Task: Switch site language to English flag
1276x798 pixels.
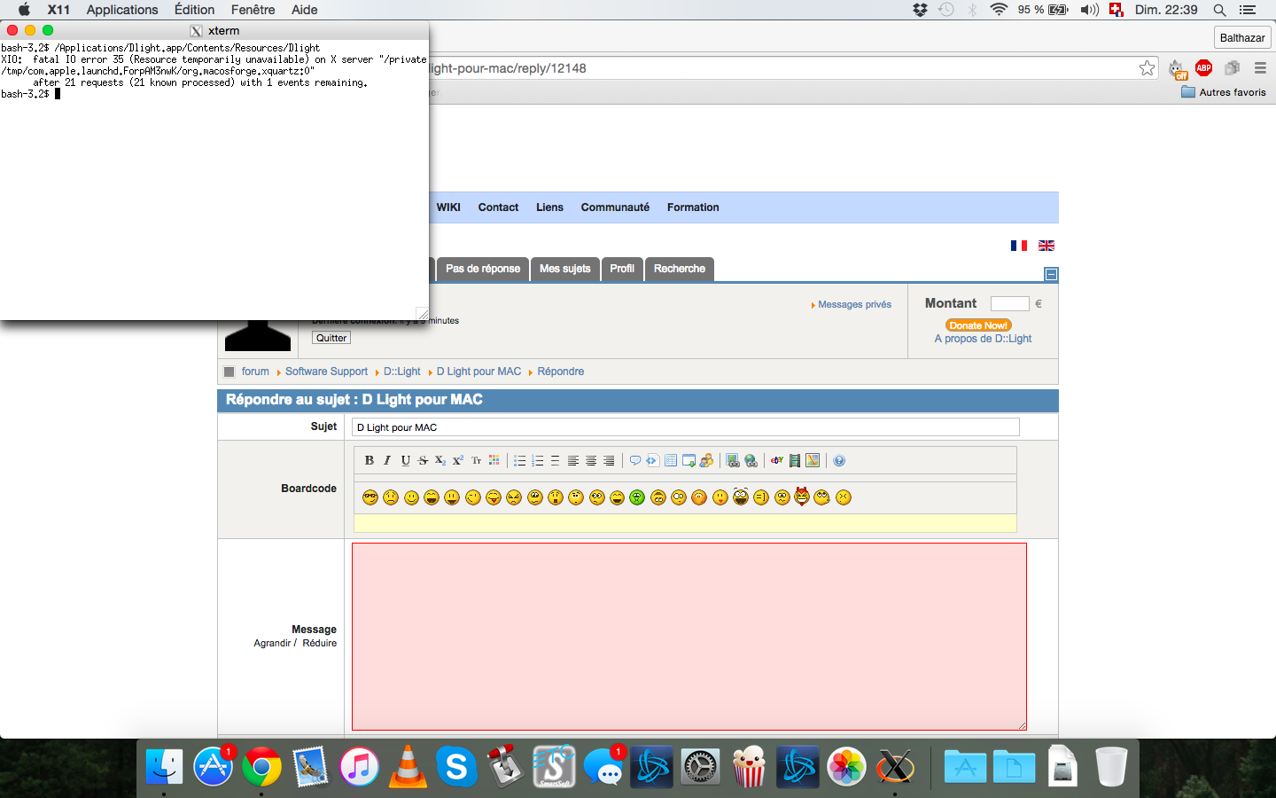Action: click(1046, 246)
